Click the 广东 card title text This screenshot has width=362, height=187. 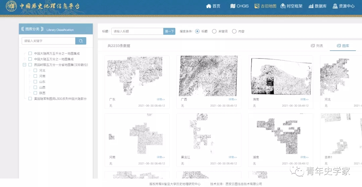(x=112, y=100)
